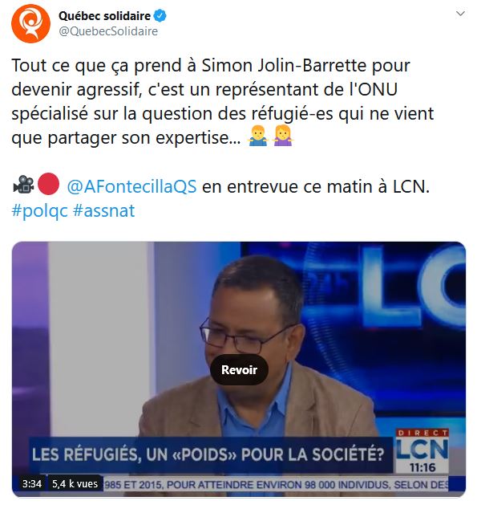Click the 11:16 clock in the video
Image resolution: width=477 pixels, height=505 pixels.
click(422, 467)
